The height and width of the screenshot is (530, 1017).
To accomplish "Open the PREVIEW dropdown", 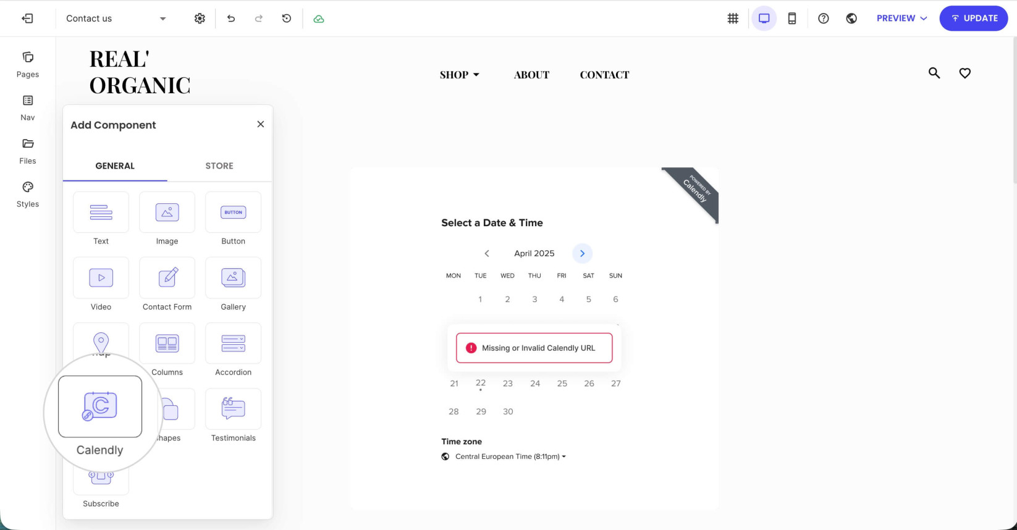I will point(902,19).
